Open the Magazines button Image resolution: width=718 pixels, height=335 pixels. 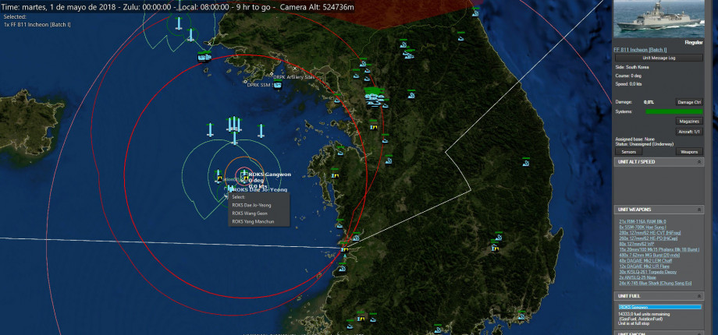point(689,121)
